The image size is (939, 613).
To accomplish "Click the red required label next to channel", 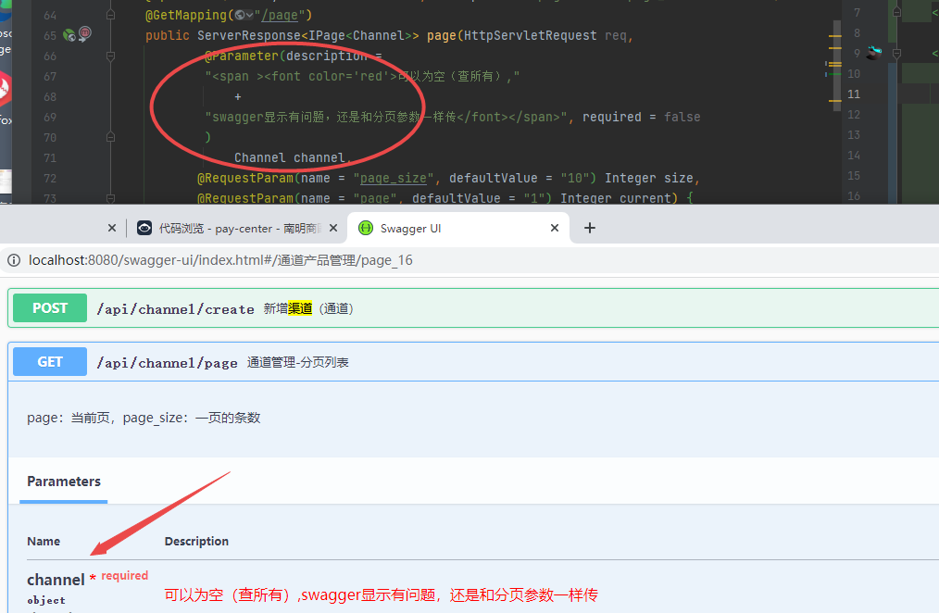I will [x=125, y=575].
